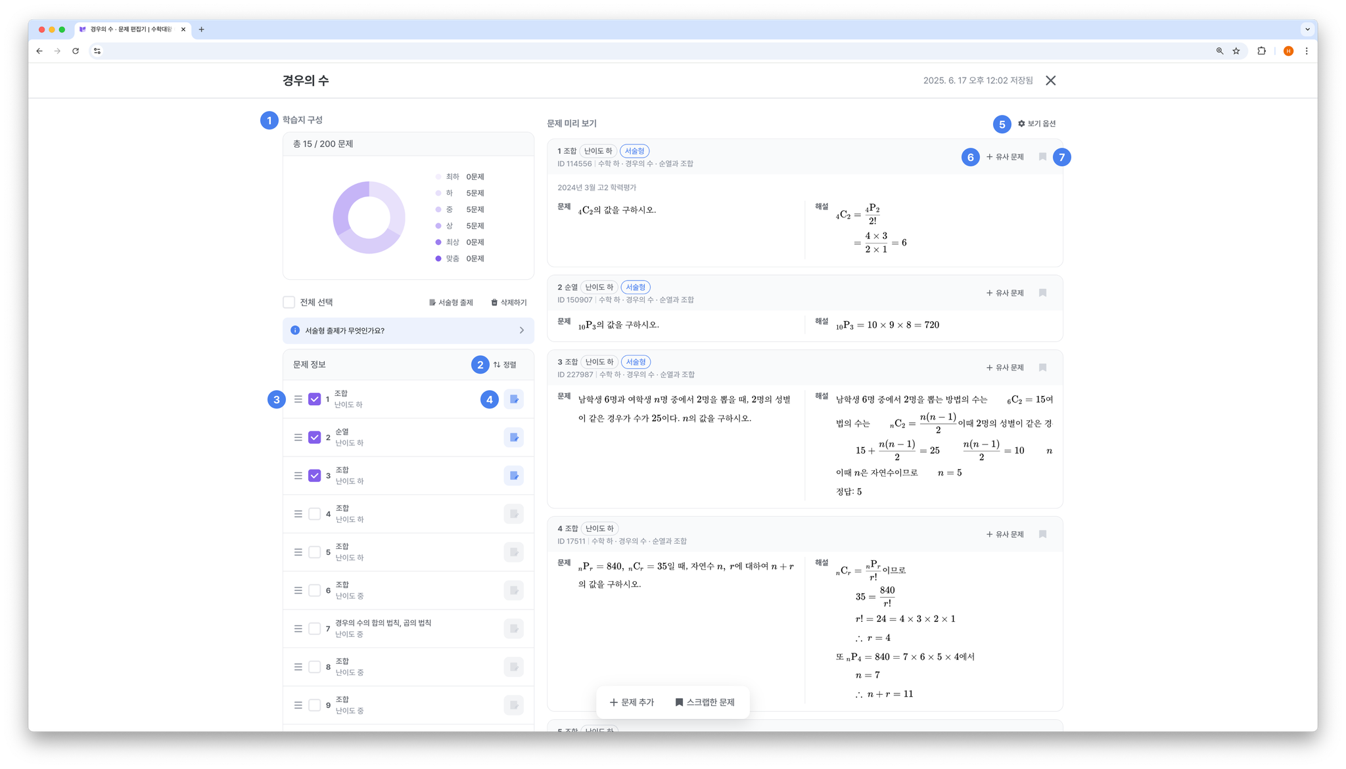Click the 서술형 tag on problem 1
The width and height of the screenshot is (1346, 769).
pyautogui.click(x=634, y=151)
